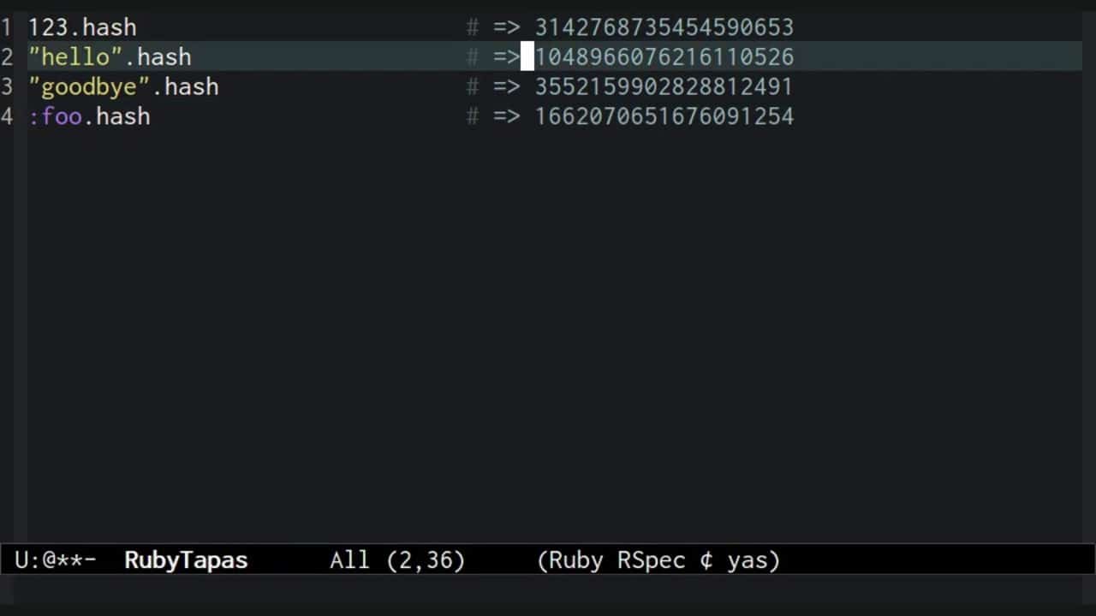The height and width of the screenshot is (616, 1096).
Task: Select line number 4 in the gutter
Action: (7, 116)
